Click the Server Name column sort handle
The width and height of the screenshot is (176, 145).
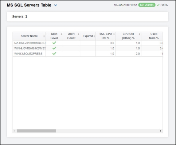click(44, 36)
